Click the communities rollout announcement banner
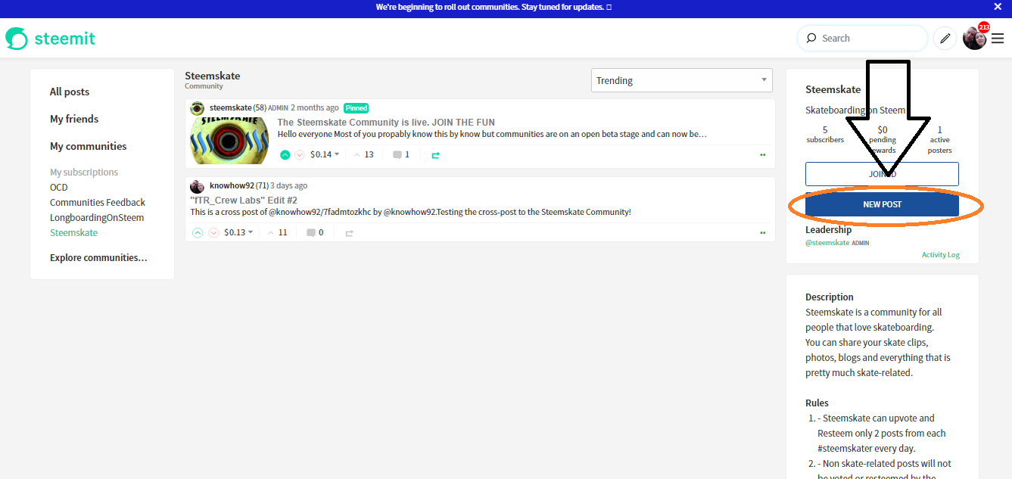The image size is (1012, 479). point(494,7)
